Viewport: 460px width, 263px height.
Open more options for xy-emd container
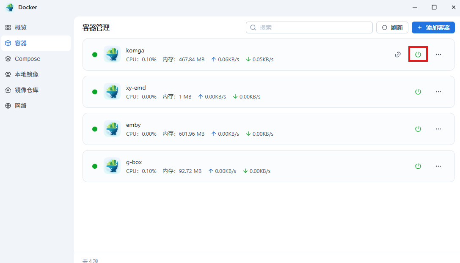tap(438, 91)
